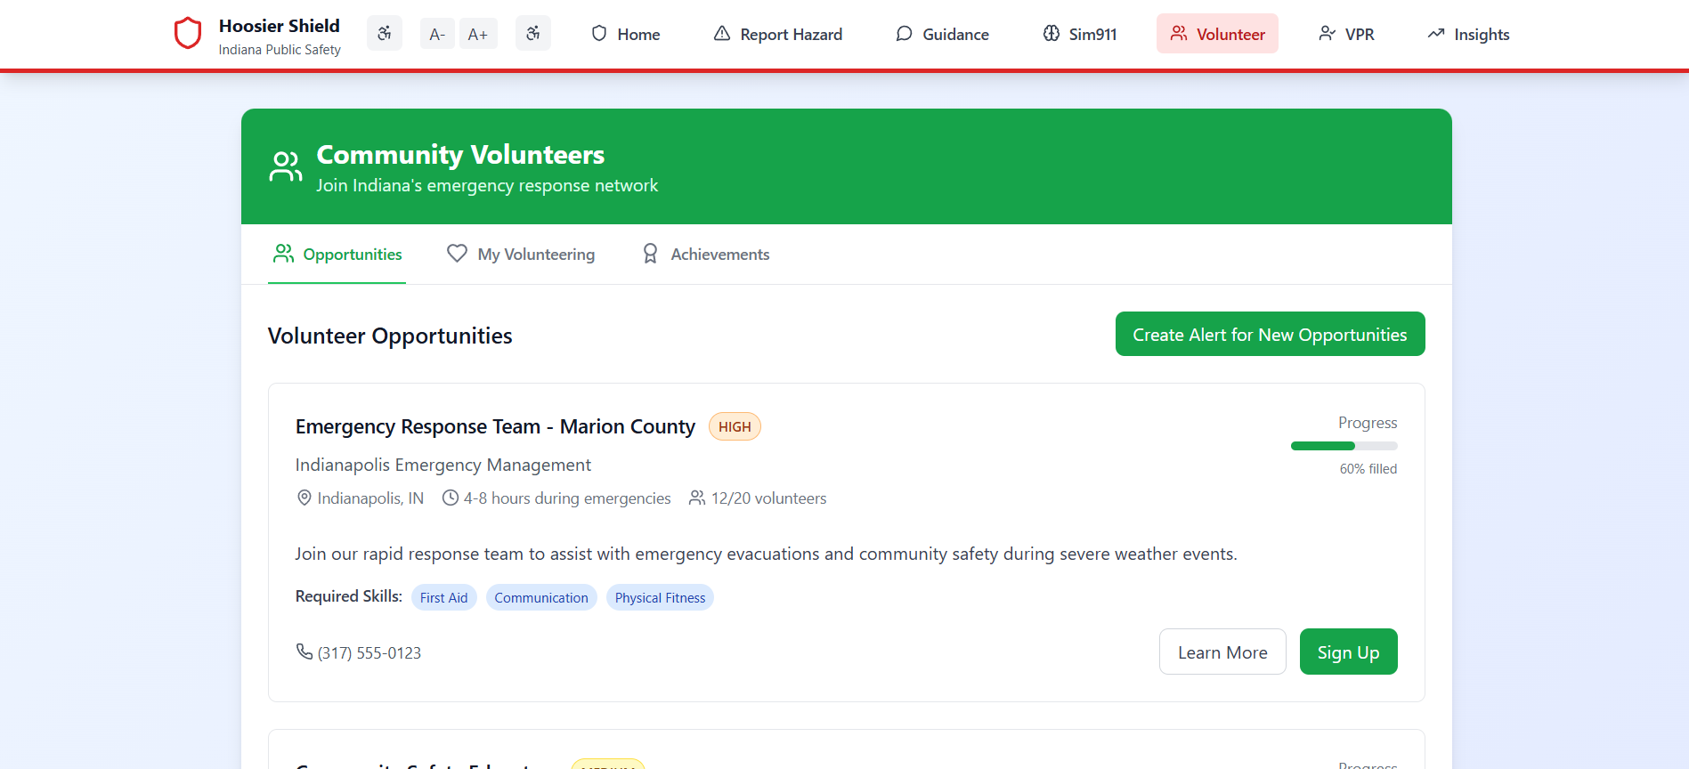Switch to the My Volunteering tab
The width and height of the screenshot is (1689, 769).
(x=521, y=255)
